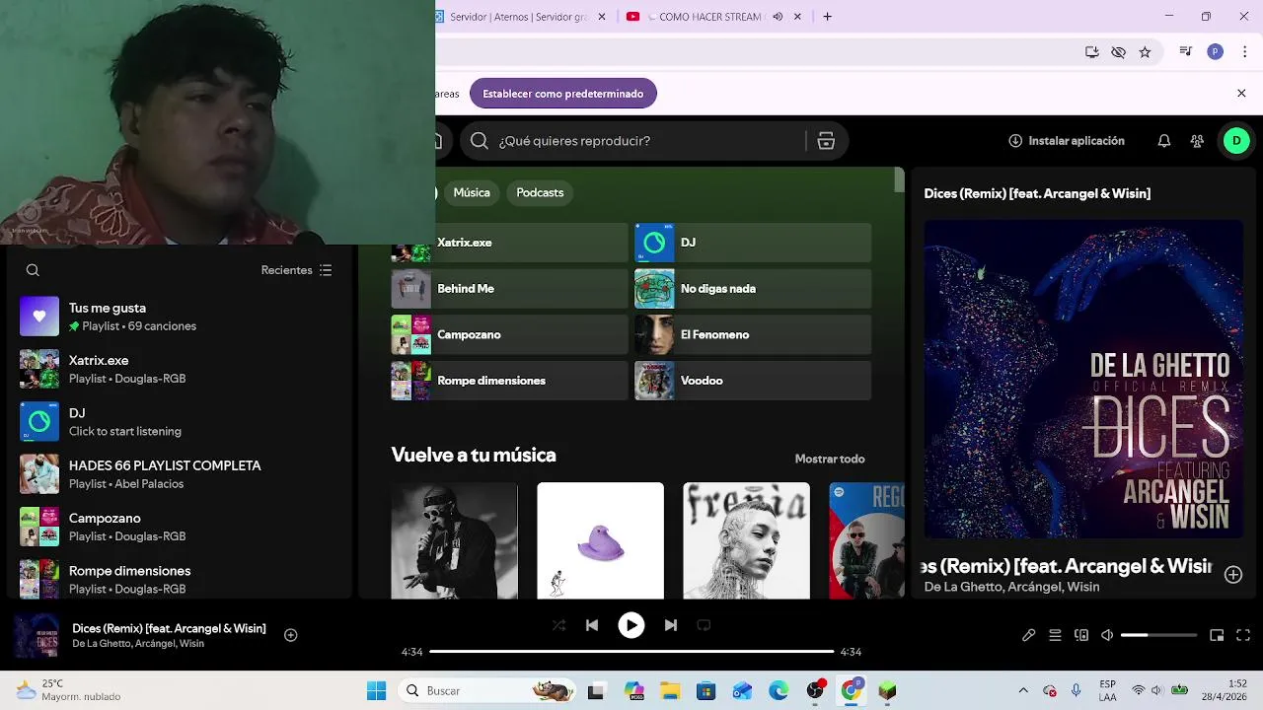Open Xatrix.exe playlist in the library
Image resolution: width=1263 pixels, height=710 pixels.
click(178, 369)
